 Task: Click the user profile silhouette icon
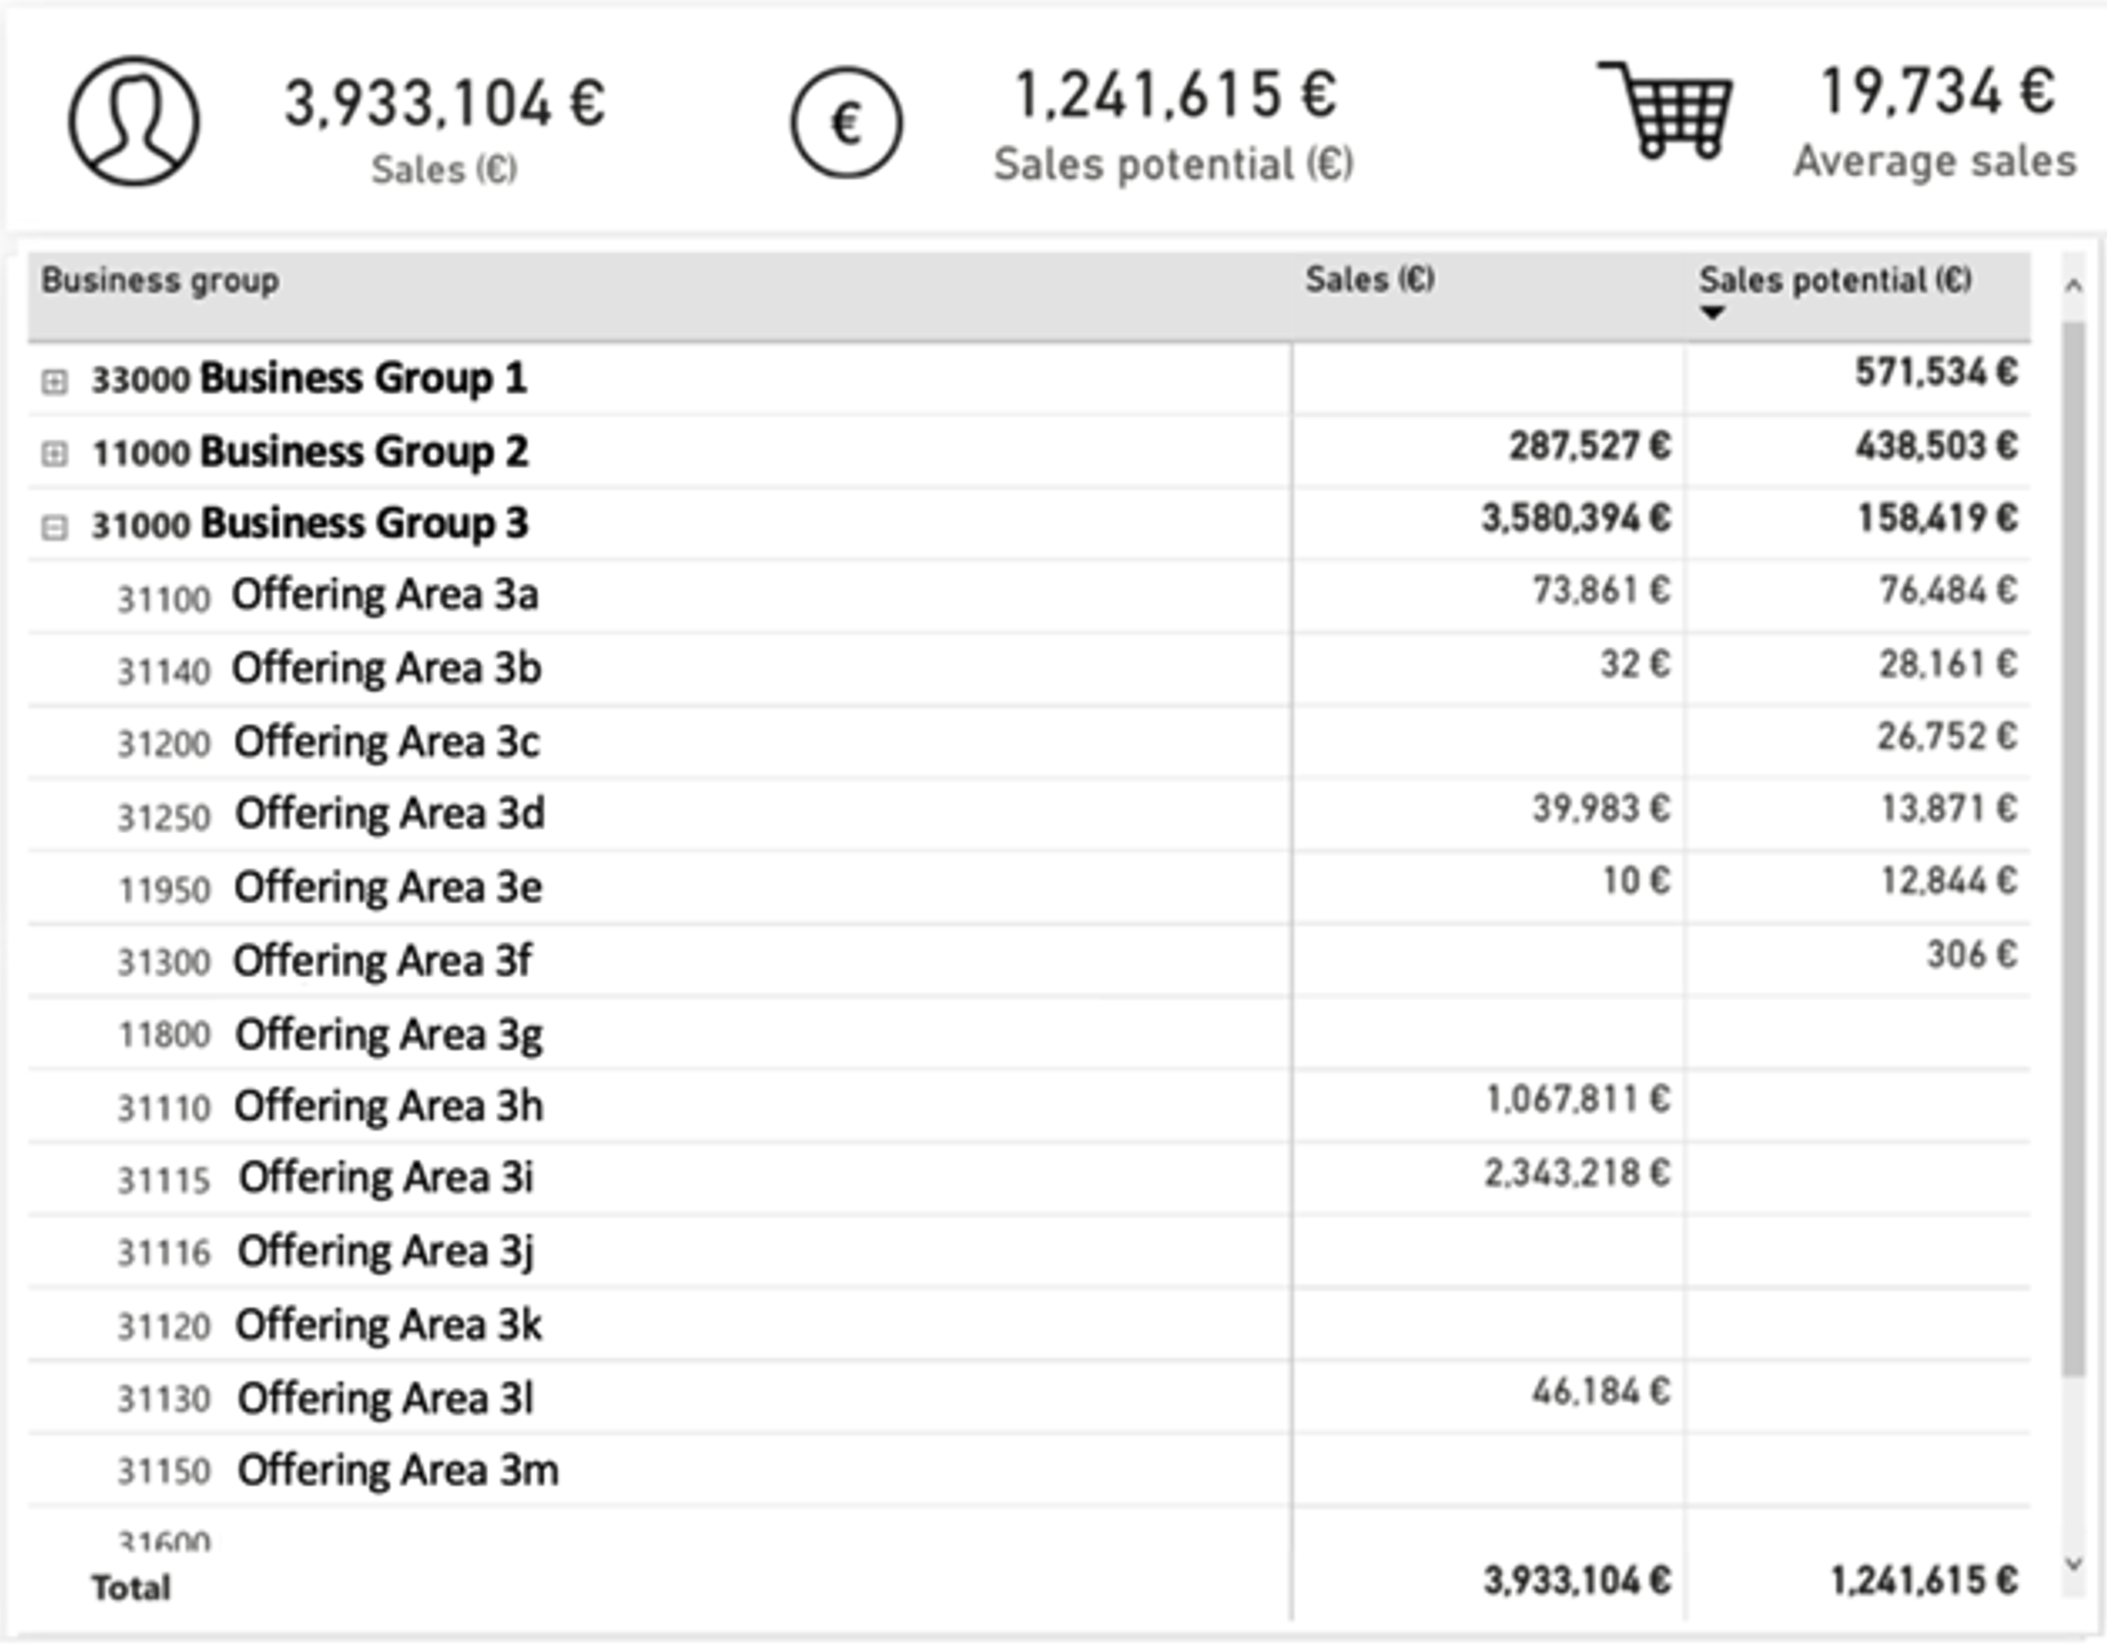[x=134, y=121]
